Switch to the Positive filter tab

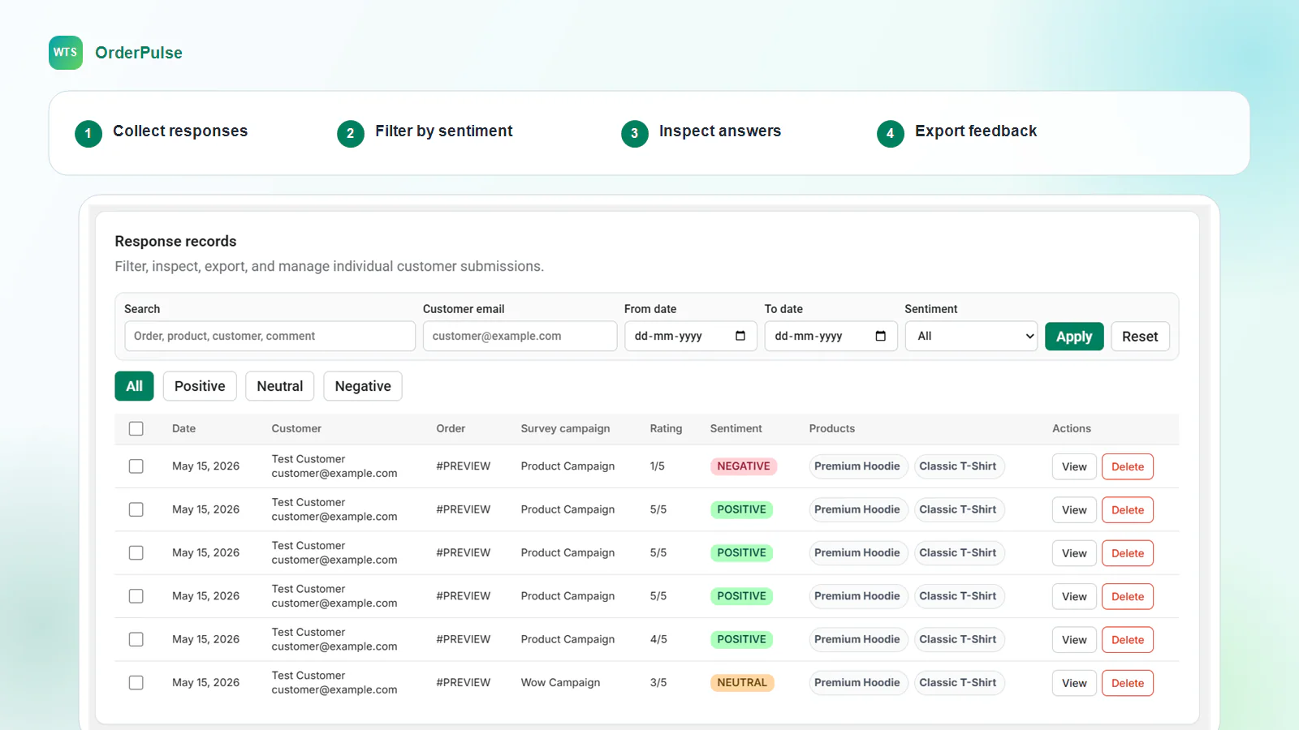(x=200, y=386)
